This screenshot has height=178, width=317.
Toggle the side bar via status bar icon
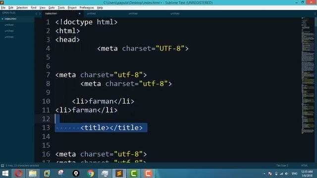(2, 166)
